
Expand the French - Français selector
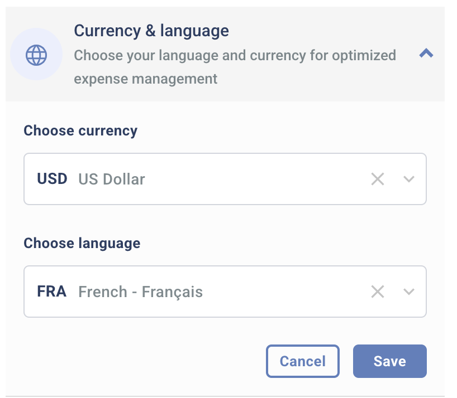[408, 291]
